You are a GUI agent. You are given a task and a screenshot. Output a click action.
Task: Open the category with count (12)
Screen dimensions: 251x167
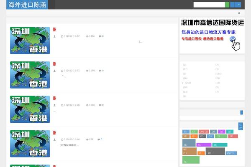(x=185, y=69)
